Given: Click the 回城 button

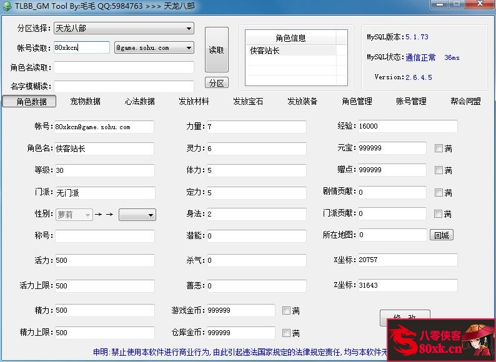Looking at the screenshot, I should (442, 235).
